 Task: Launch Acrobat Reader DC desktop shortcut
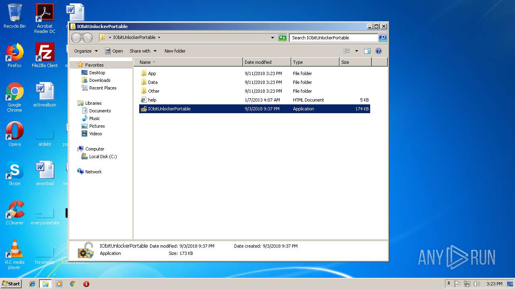45,18
